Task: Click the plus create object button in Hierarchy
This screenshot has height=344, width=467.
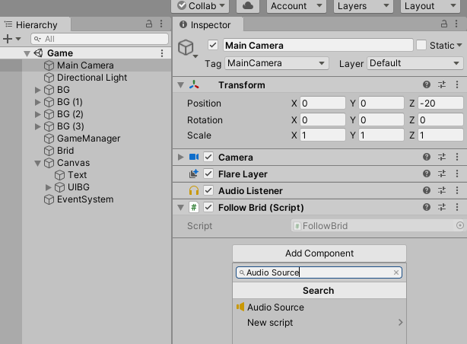Action: [x=8, y=39]
